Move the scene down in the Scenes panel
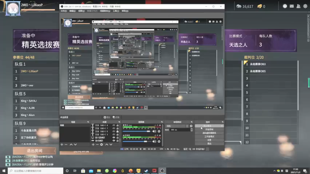 coord(75,145)
